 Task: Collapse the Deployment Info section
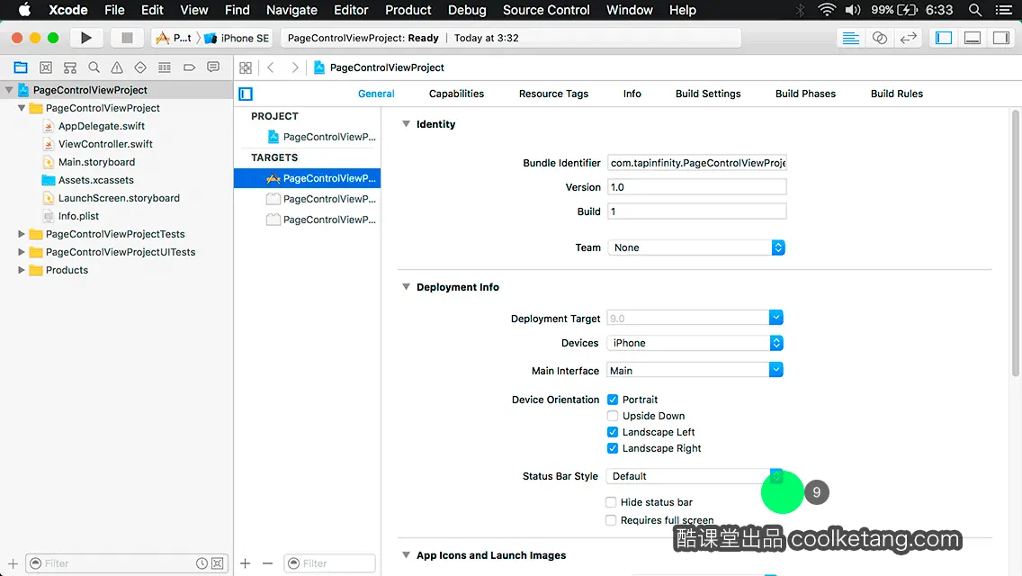(406, 286)
